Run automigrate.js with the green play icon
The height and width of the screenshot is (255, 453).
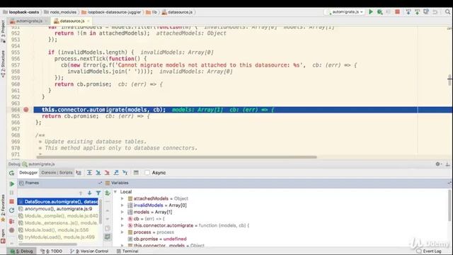click(371, 12)
